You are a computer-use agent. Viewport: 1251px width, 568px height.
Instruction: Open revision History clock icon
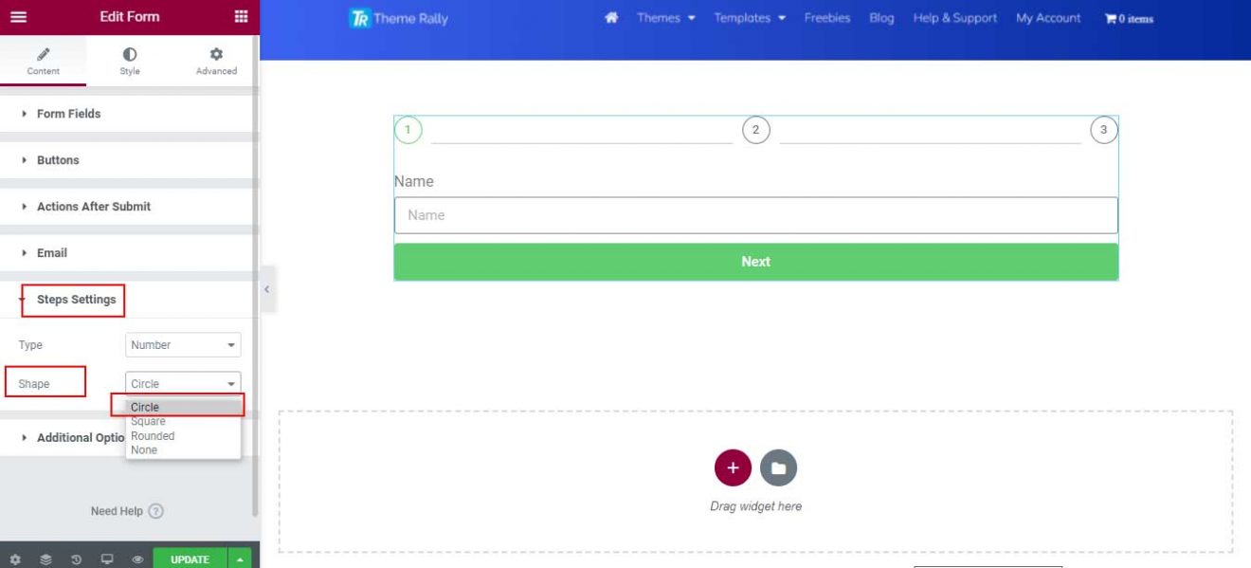click(x=78, y=559)
